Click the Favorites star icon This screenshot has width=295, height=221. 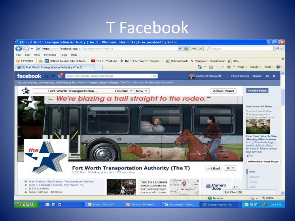coord(18,61)
